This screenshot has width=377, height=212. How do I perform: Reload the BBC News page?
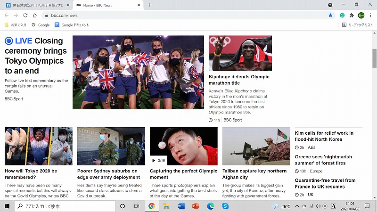(26, 15)
